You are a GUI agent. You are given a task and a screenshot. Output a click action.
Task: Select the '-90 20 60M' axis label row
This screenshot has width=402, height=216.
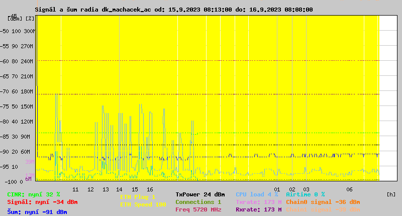pyautogui.click(x=16, y=152)
